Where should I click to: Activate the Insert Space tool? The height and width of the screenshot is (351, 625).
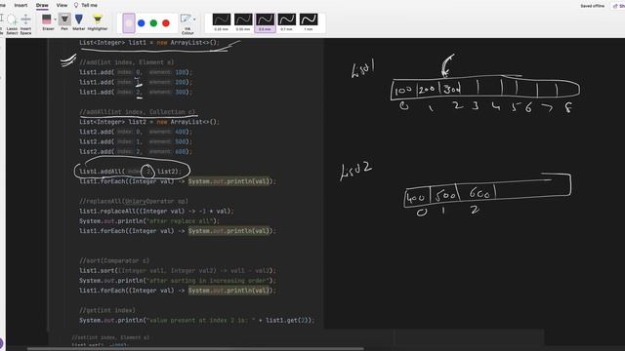25,23
